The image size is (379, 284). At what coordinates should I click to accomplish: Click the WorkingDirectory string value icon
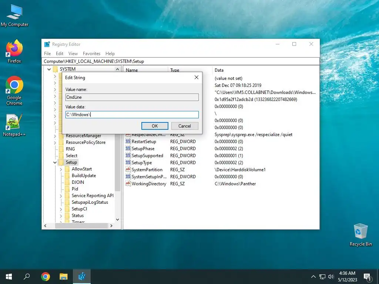(x=128, y=183)
